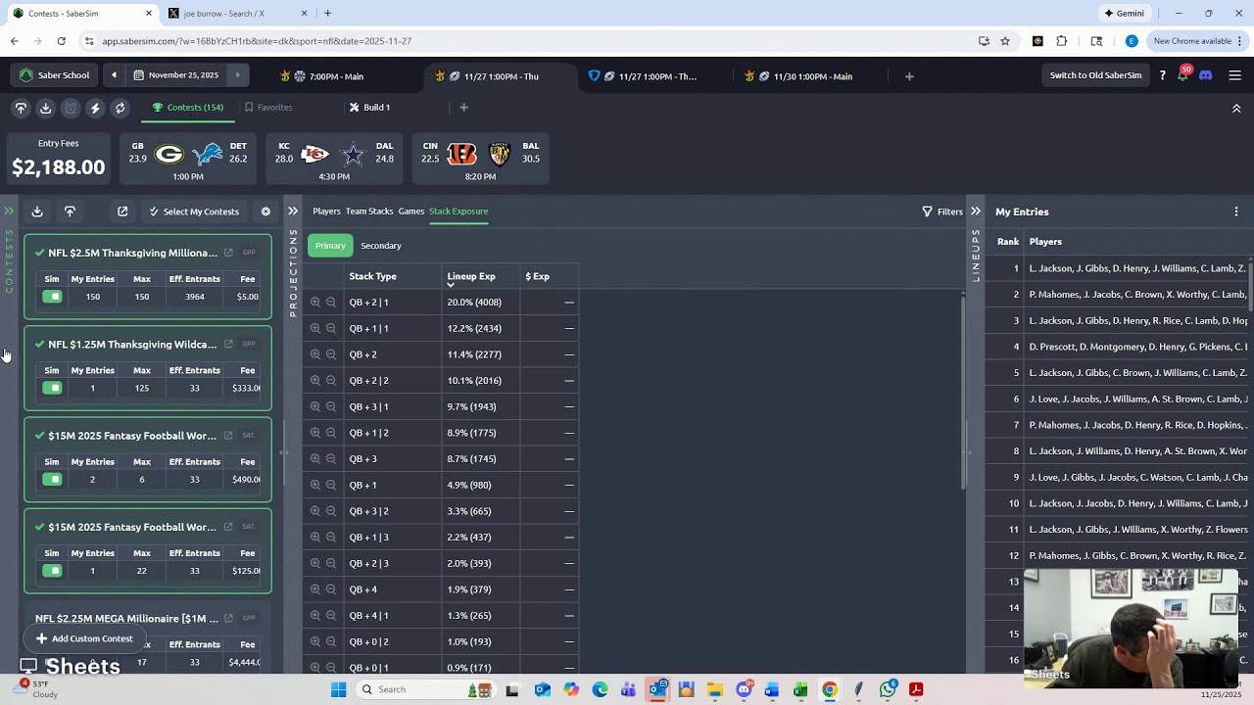
Task: Click zoom out icon for the QB + 3 row
Action: point(331,459)
